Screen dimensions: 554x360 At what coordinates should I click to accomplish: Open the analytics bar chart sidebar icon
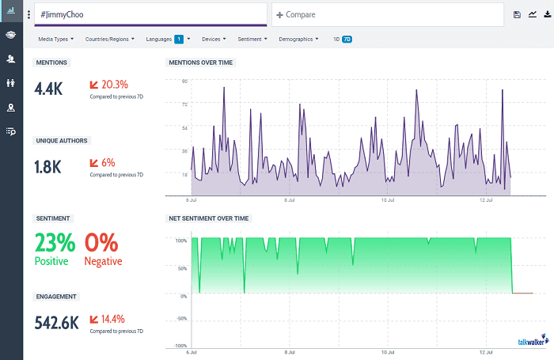pyautogui.click(x=11, y=11)
